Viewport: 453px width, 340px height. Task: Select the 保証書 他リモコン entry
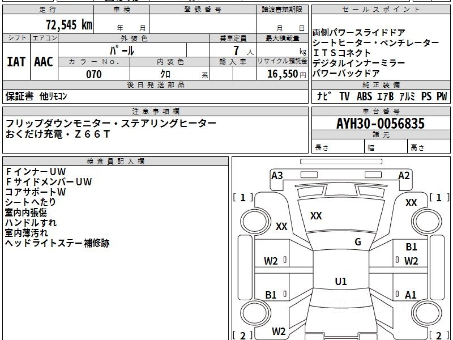point(36,97)
